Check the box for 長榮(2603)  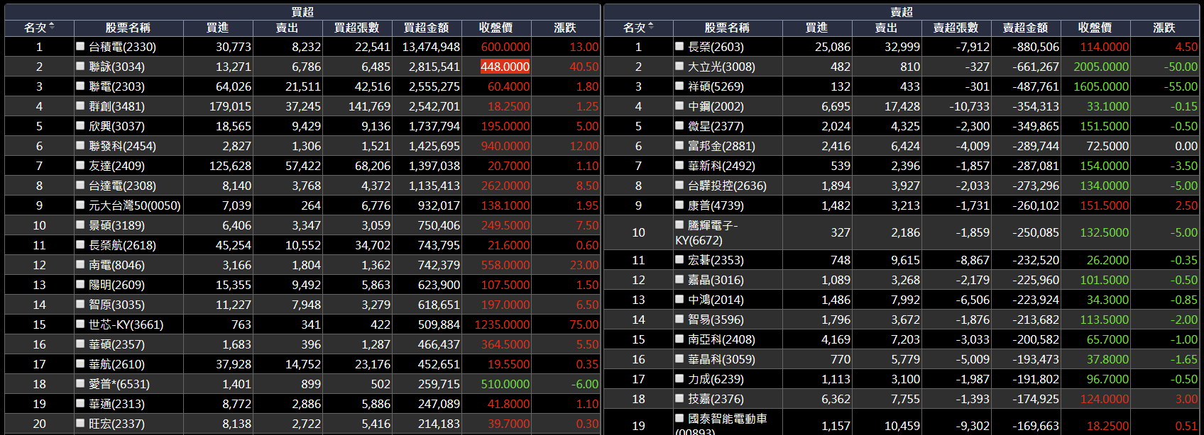[679, 46]
